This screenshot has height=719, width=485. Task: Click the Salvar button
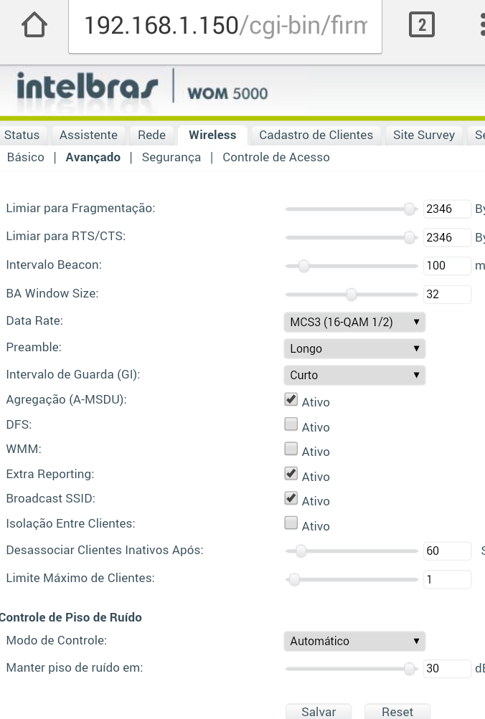(x=319, y=712)
